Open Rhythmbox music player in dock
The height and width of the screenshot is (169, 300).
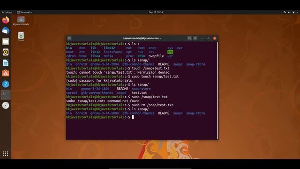pos(6,52)
